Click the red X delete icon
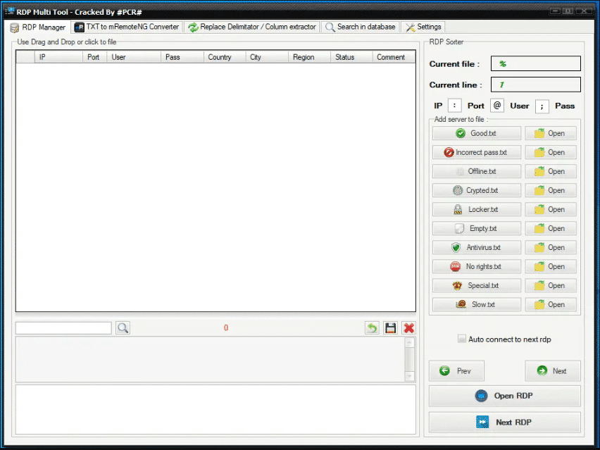The image size is (600, 450). click(408, 328)
